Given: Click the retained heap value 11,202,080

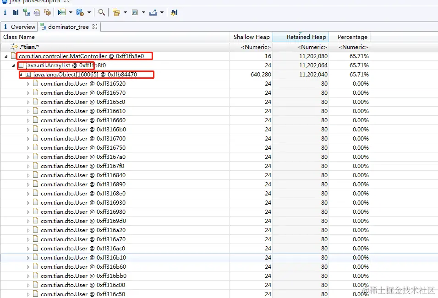Looking at the screenshot, I should tap(313, 56).
